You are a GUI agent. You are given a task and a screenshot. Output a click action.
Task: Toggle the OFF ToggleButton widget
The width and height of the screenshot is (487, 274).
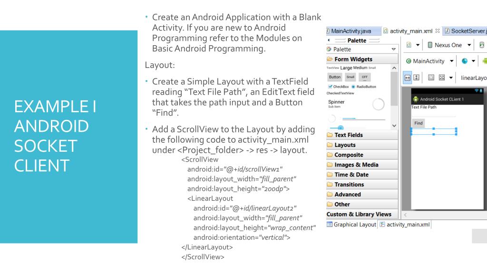364,77
